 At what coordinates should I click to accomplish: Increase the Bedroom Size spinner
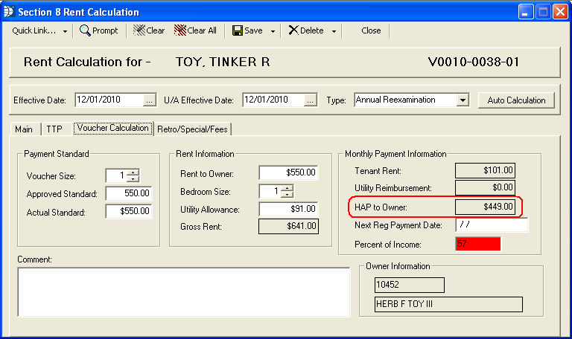coord(287,188)
